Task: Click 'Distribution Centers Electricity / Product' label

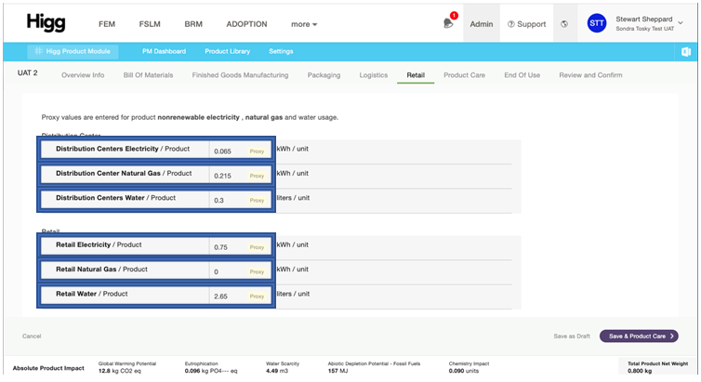Action: [123, 149]
